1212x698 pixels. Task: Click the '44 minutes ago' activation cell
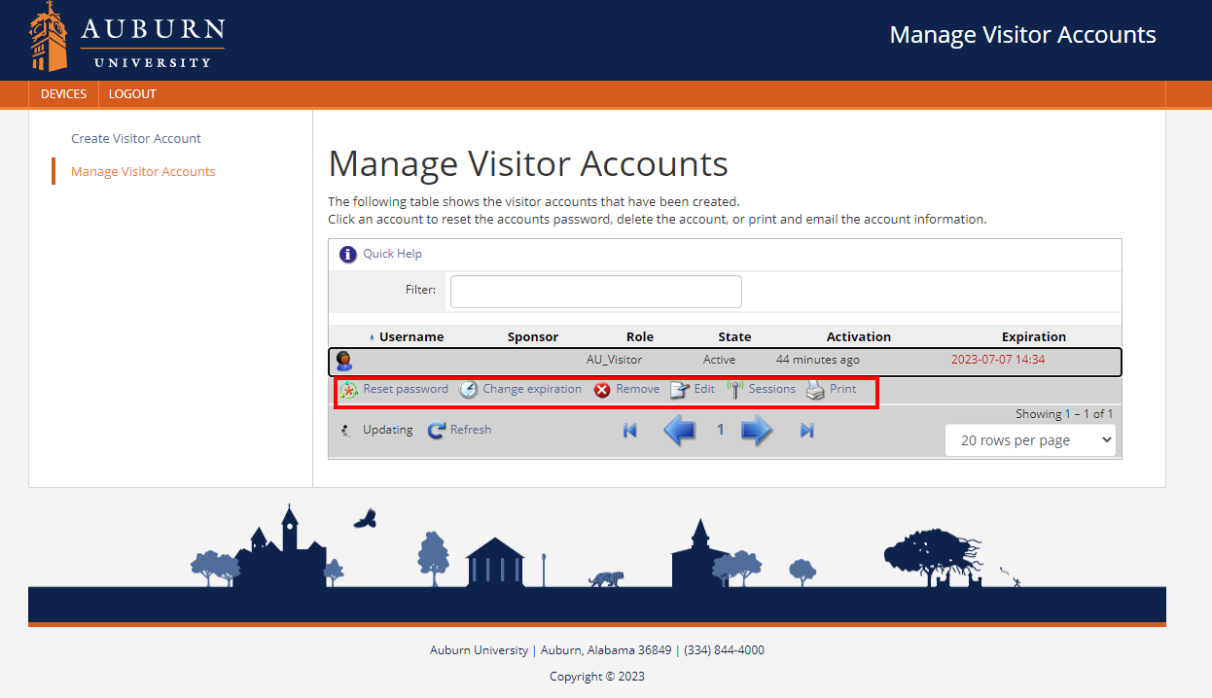click(818, 360)
